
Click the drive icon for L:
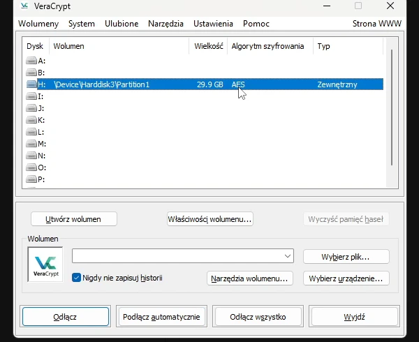[x=31, y=132]
